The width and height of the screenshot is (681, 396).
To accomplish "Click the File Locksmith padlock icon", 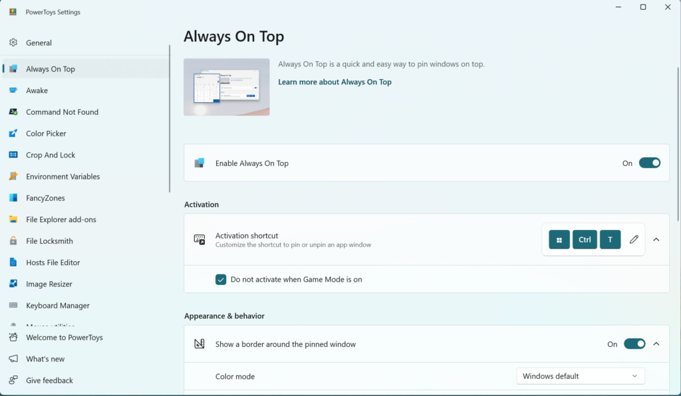I will 13,241.
